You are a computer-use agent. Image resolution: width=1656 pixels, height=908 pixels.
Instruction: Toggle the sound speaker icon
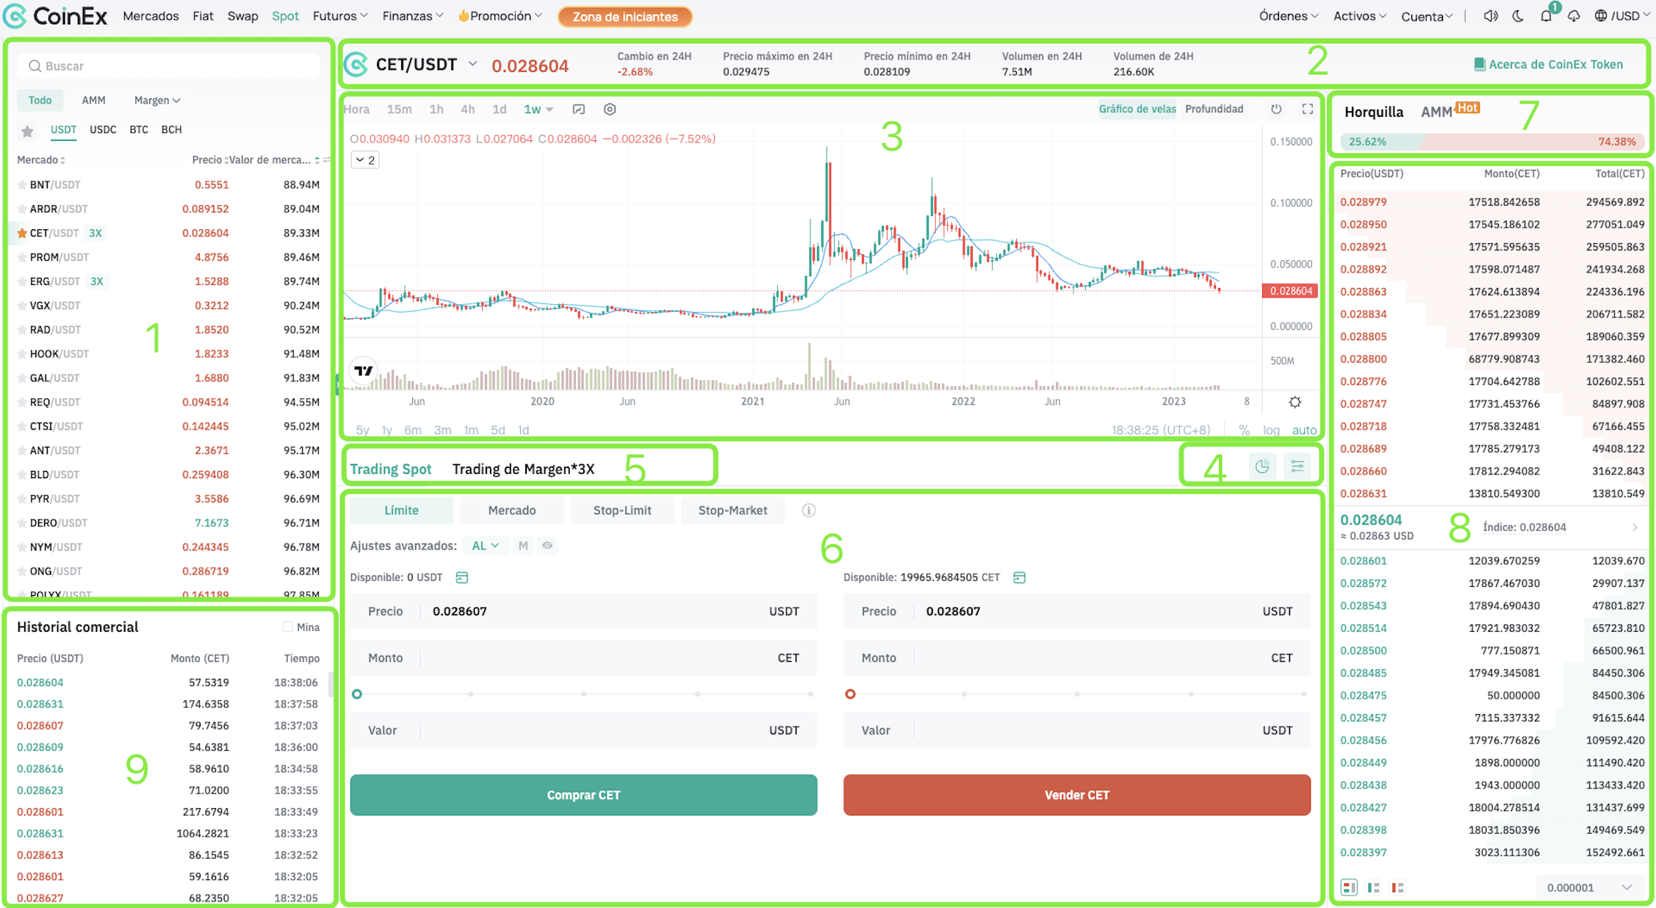click(1490, 15)
